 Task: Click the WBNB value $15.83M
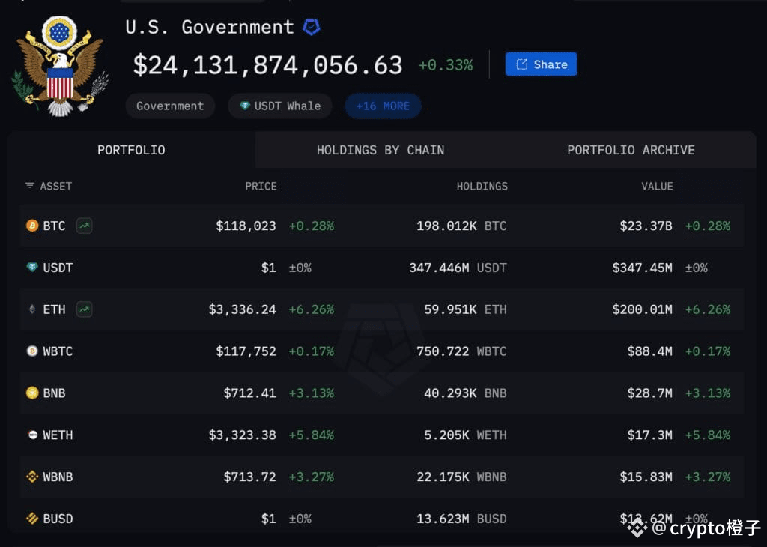(646, 477)
